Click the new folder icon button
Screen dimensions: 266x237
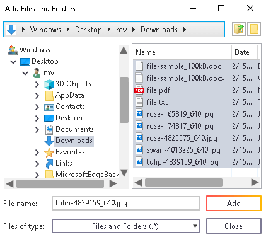(254, 29)
